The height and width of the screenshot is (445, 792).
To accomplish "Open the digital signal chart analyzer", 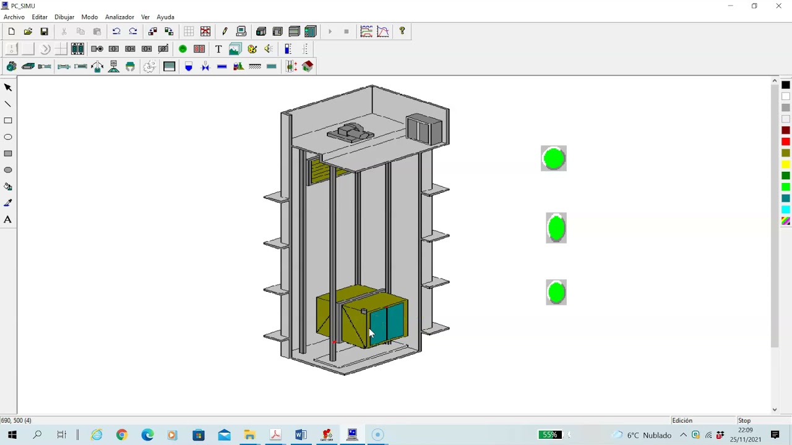I will (x=366, y=32).
